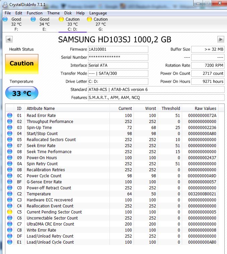
Task: Click status icon of Uncorrectable Sector Count
Action: point(10,218)
